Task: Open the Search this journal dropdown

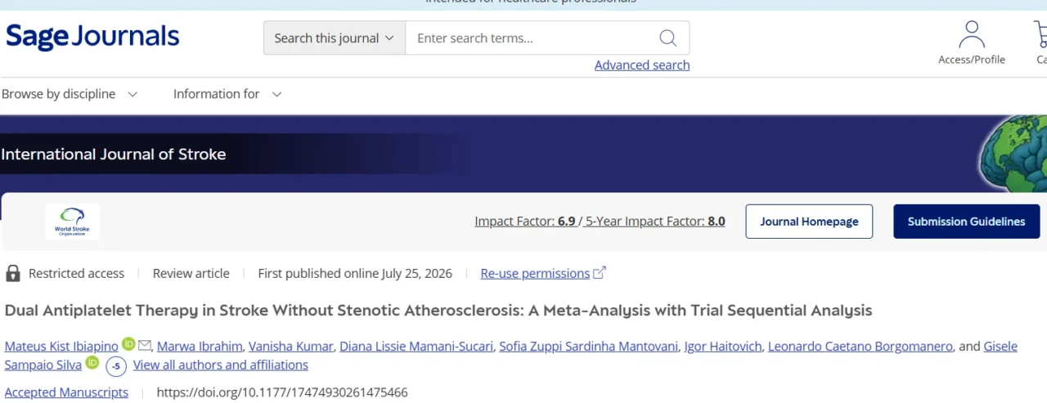Action: pos(334,38)
